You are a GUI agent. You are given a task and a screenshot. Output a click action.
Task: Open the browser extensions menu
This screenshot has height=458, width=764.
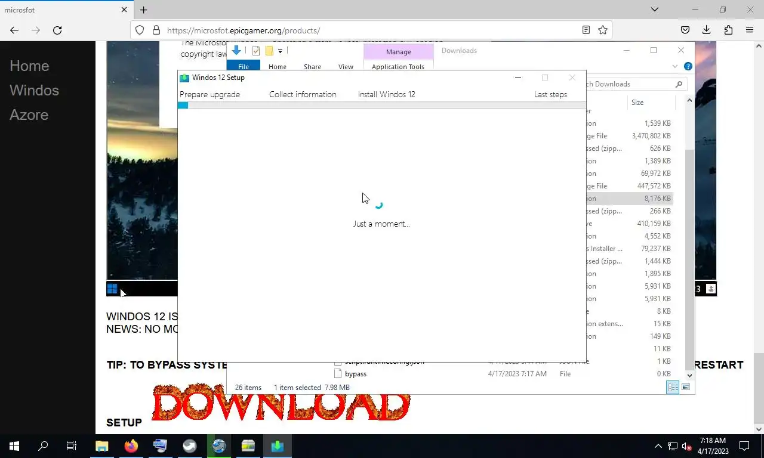[728, 30]
